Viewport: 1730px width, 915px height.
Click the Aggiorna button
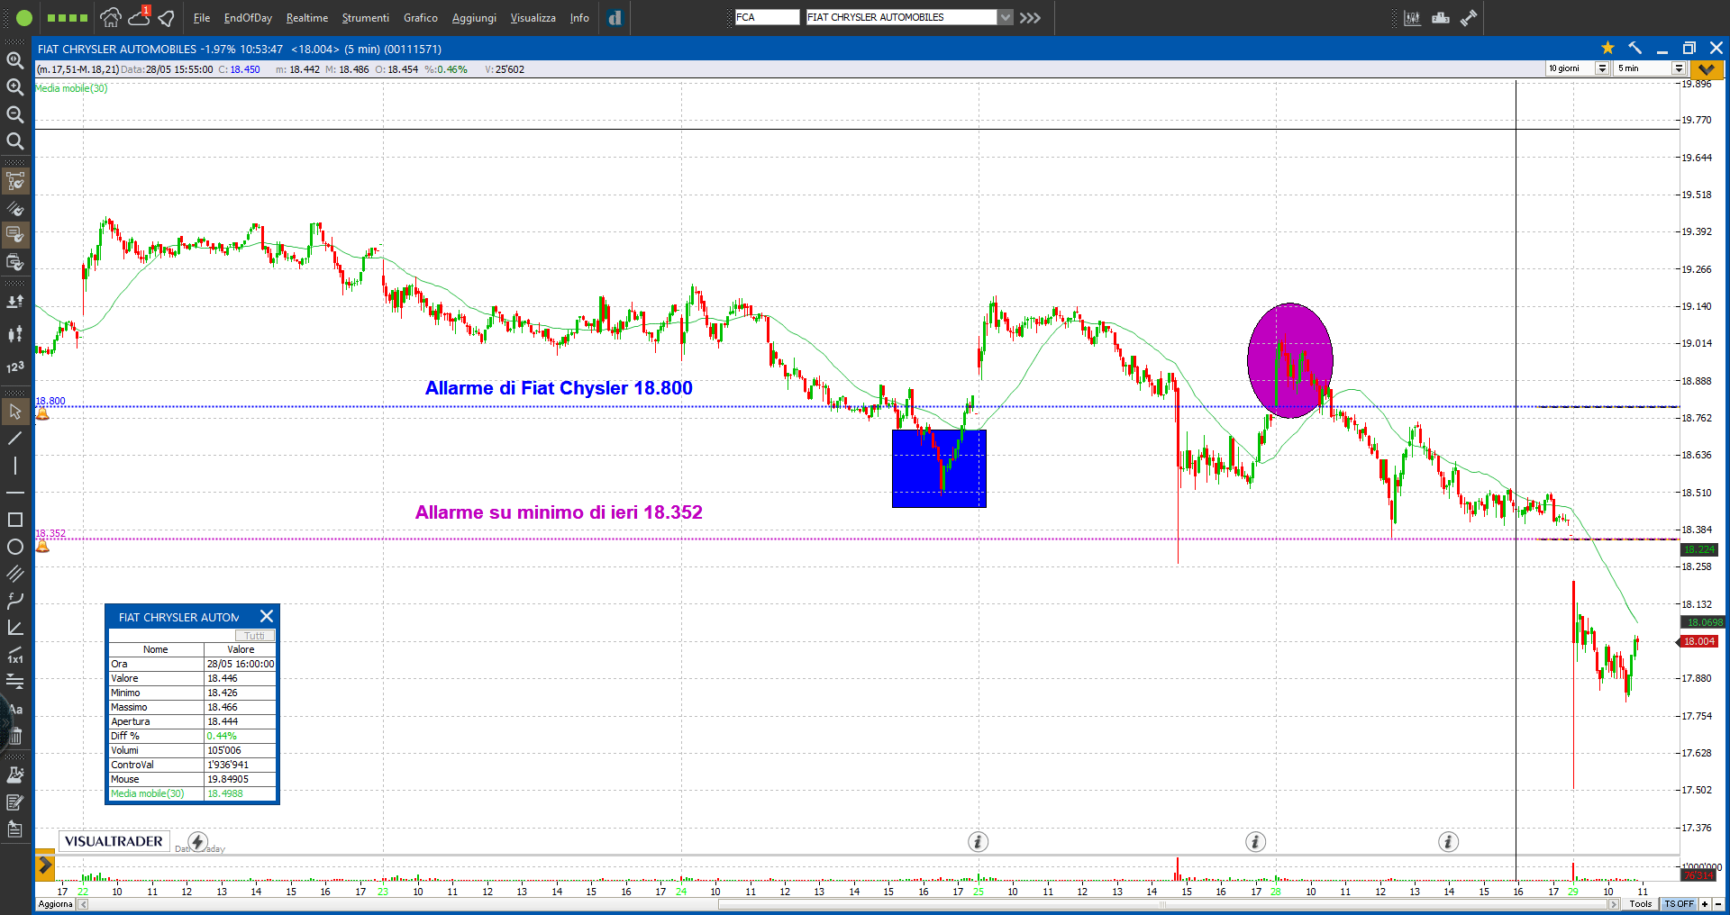coord(55,904)
